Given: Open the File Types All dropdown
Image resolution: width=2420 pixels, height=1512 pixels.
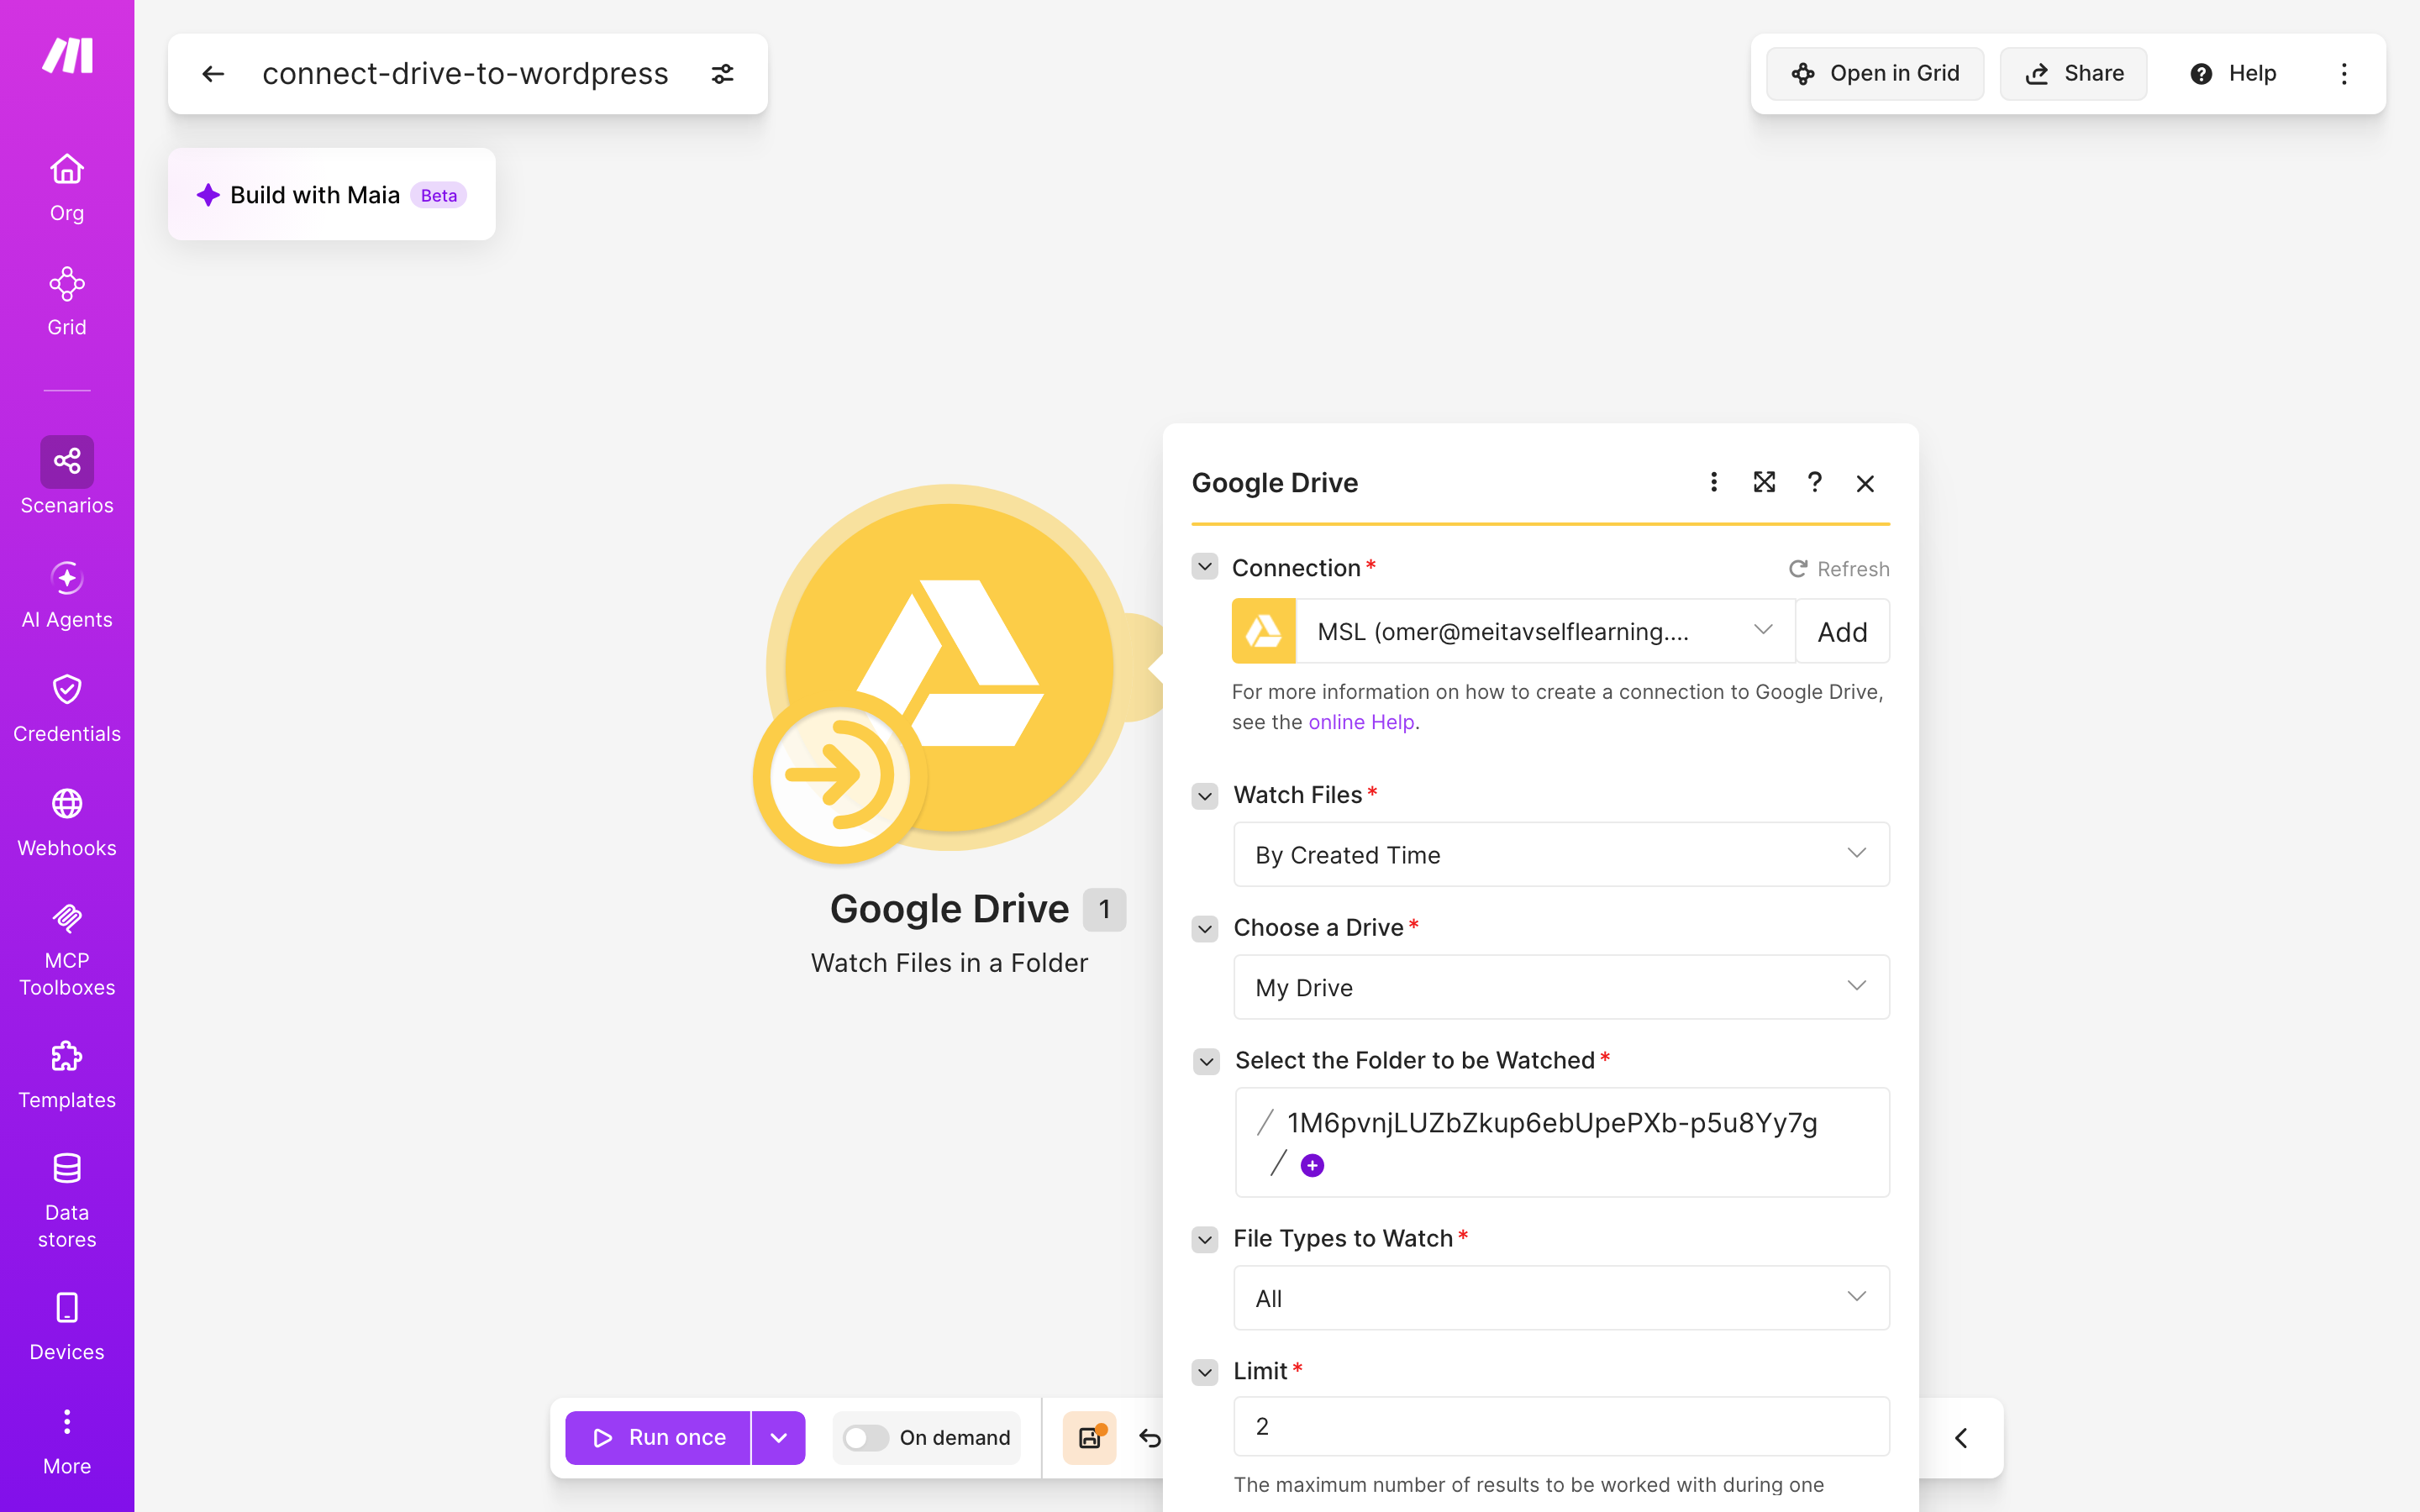Looking at the screenshot, I should coord(1561,1298).
